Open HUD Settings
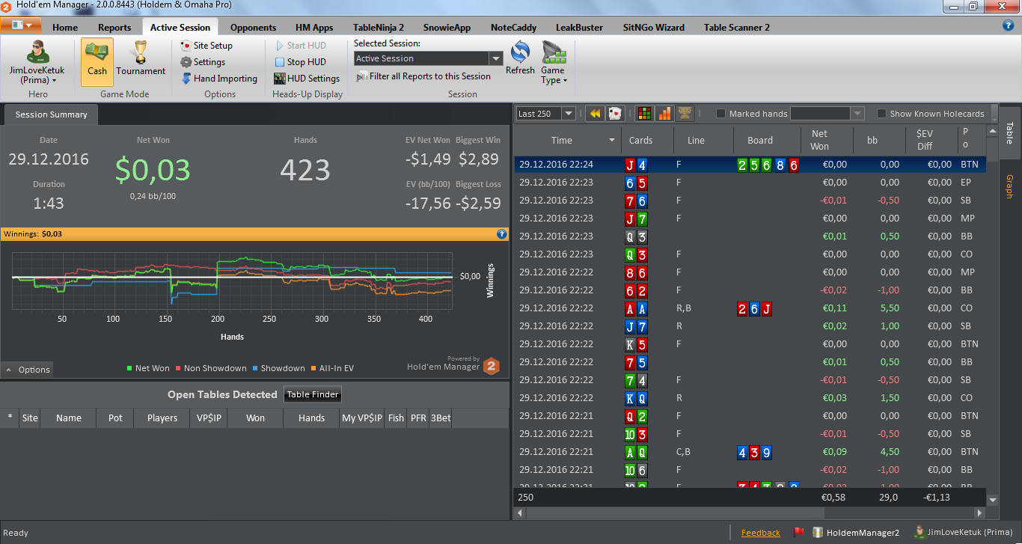Image resolution: width=1022 pixels, height=544 pixels. tap(307, 79)
